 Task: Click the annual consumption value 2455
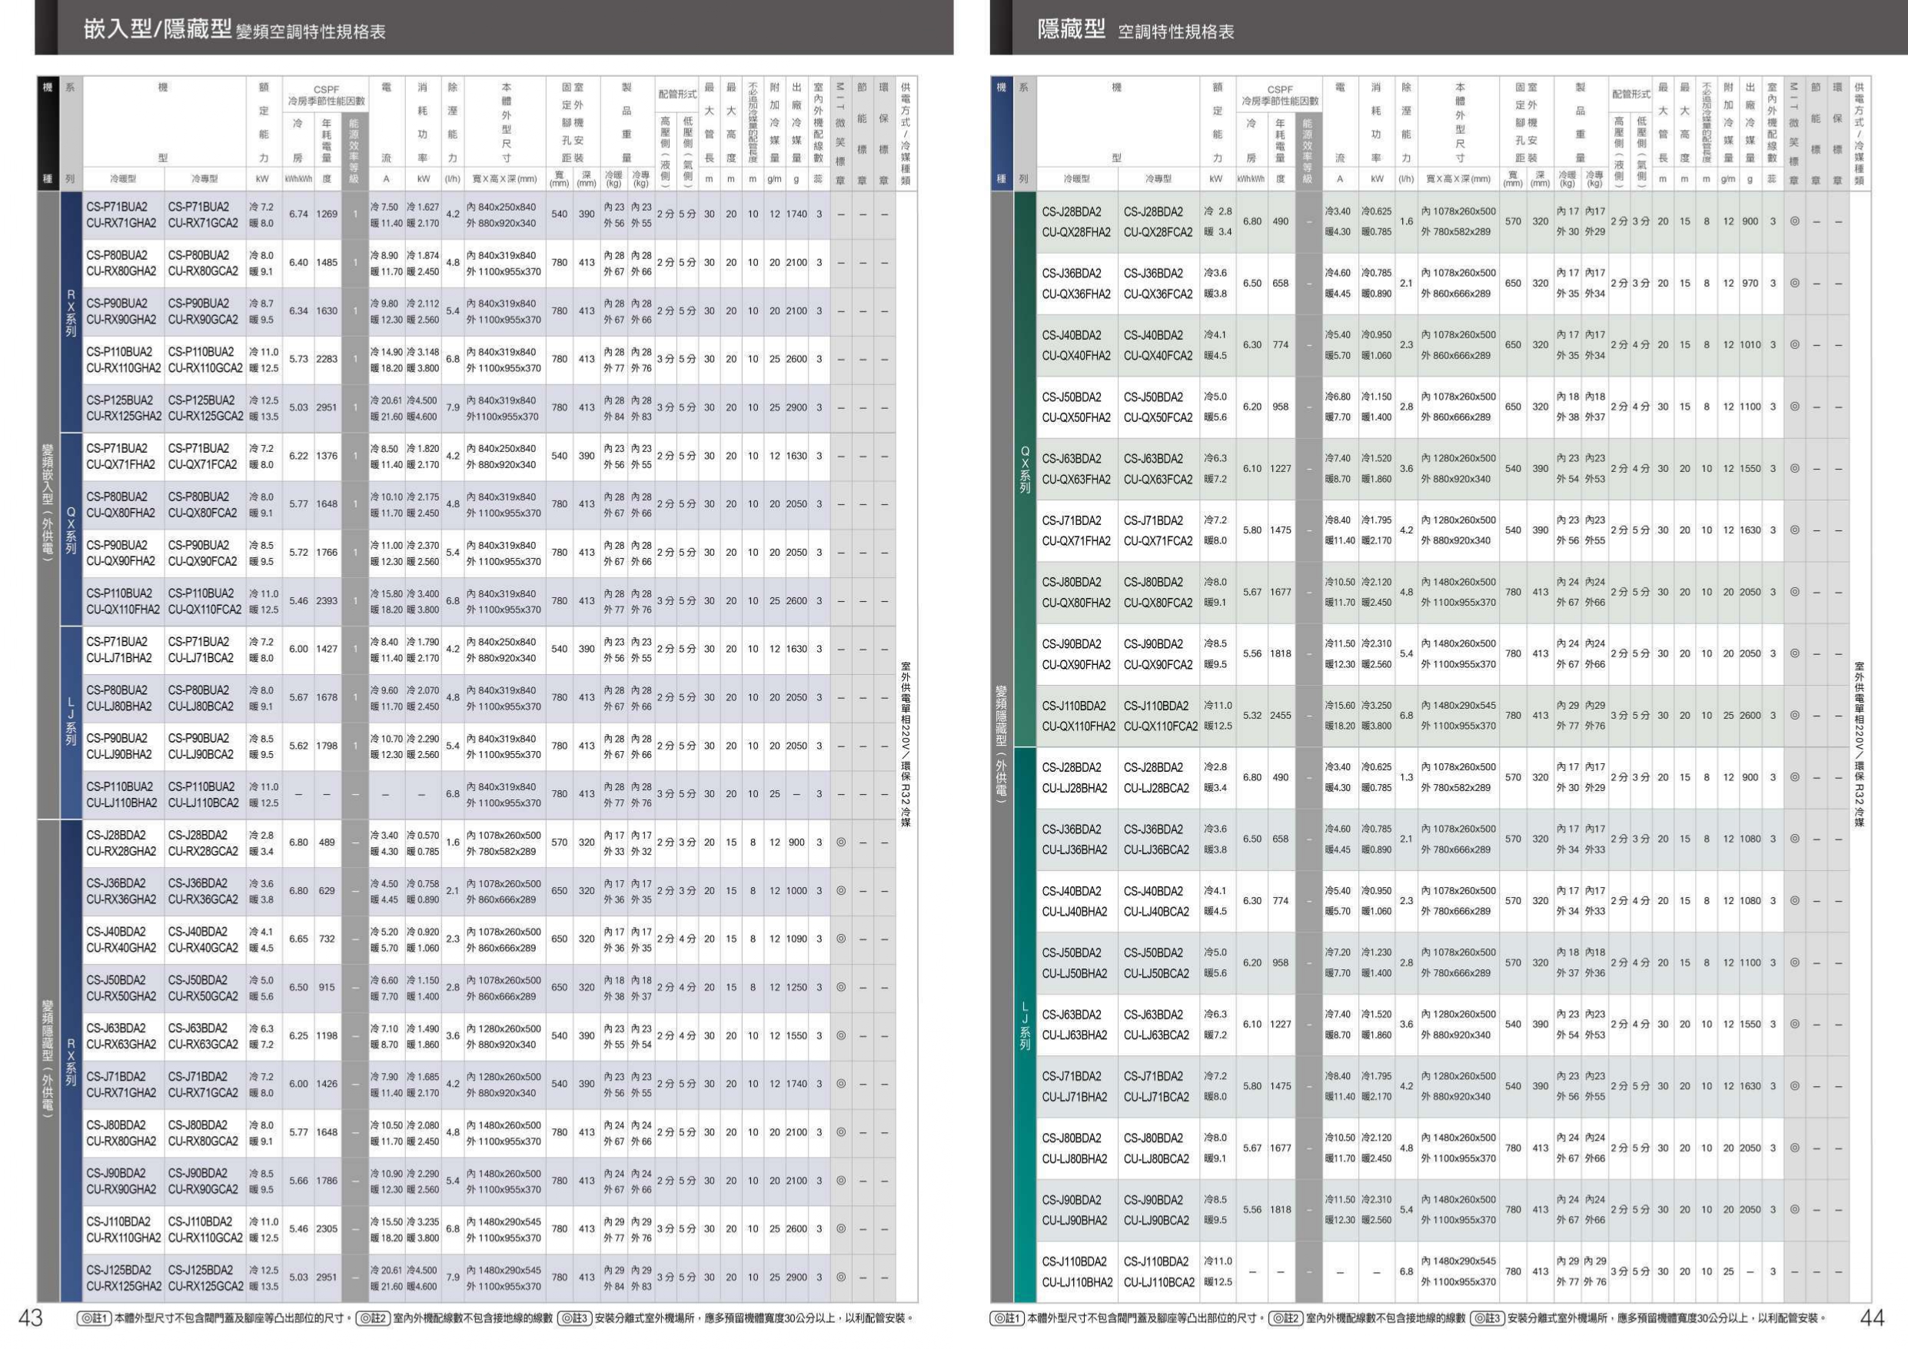tap(1281, 715)
